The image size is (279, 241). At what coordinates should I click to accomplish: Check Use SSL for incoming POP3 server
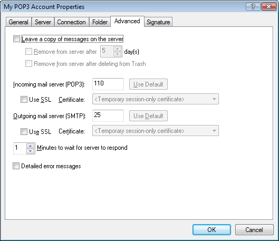pos(24,100)
